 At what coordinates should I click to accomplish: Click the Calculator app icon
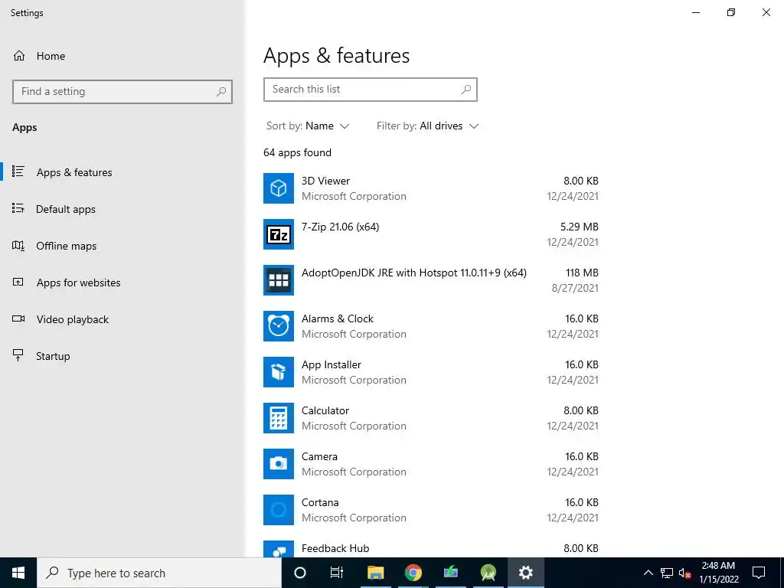279,419
